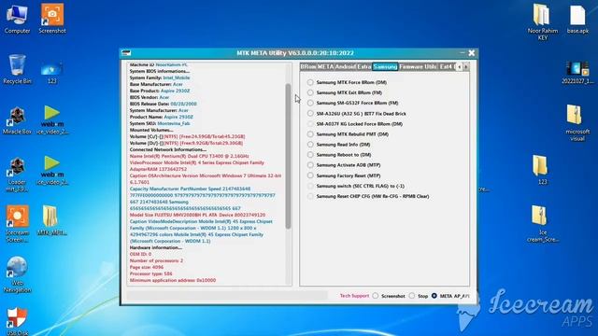This screenshot has height=336, width=598.
Task: Click the Hardware information heading
Action: (x=156, y=247)
